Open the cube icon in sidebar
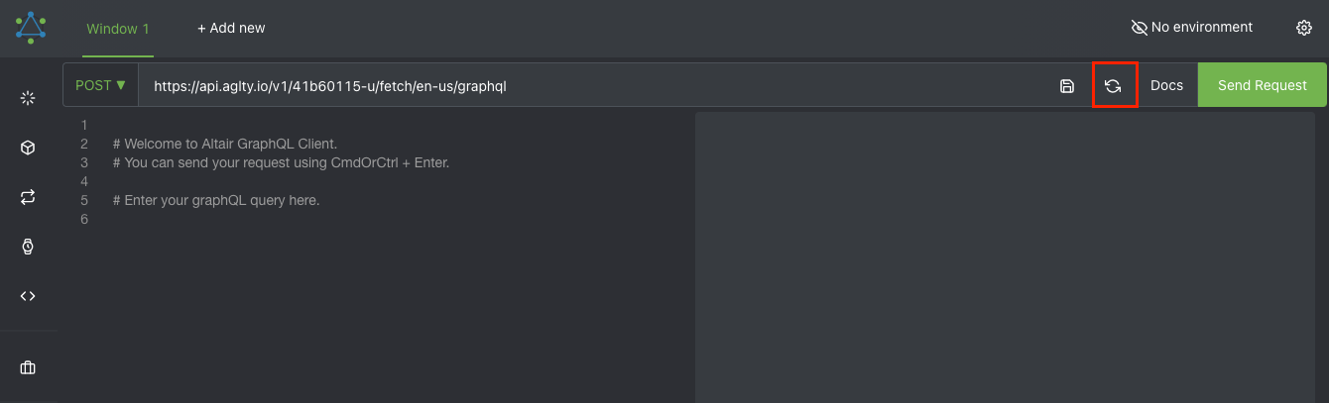The image size is (1329, 403). [28, 148]
